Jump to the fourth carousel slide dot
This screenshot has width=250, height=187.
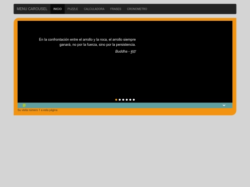coord(127,100)
